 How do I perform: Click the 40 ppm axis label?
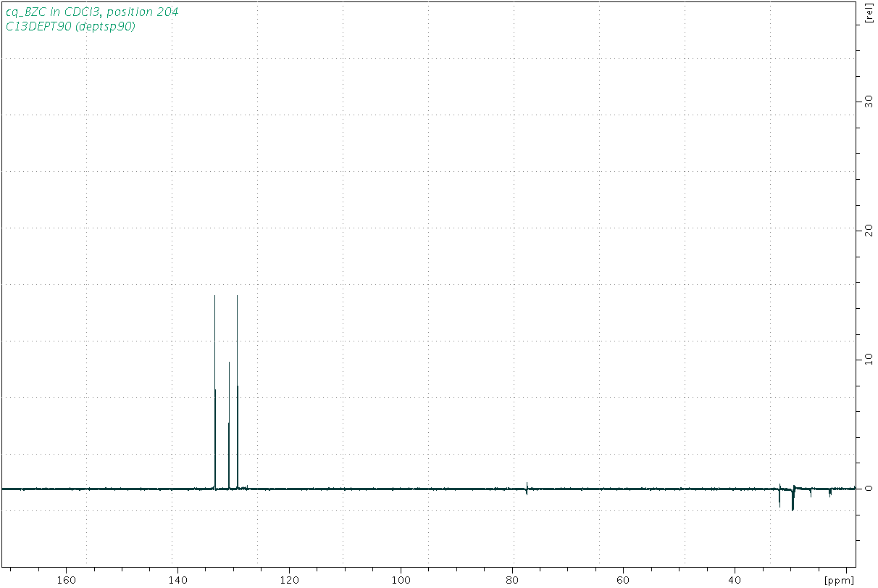coord(735,579)
